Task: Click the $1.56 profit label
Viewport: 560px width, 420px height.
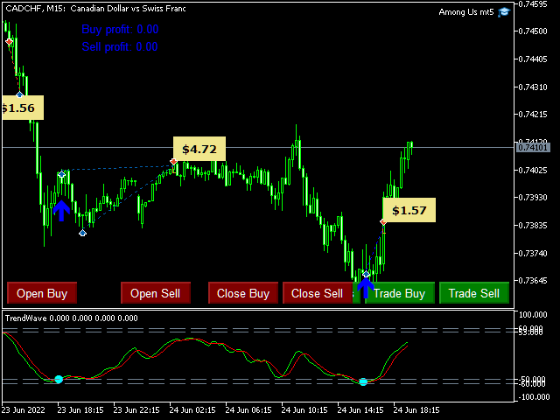Action: click(x=19, y=108)
